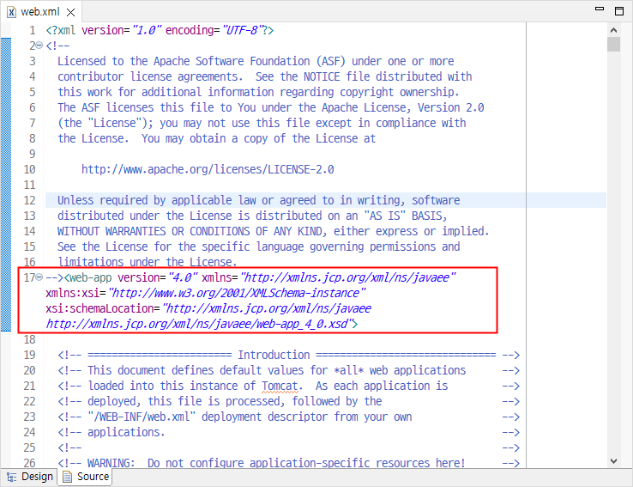The image size is (633, 487).
Task: Click the "WARNING:" text on line 26
Action: 111,463
